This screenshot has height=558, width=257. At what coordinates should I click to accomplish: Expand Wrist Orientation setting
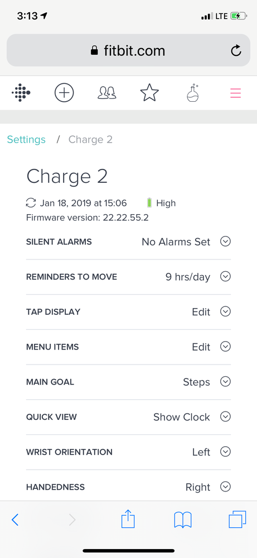point(128,452)
